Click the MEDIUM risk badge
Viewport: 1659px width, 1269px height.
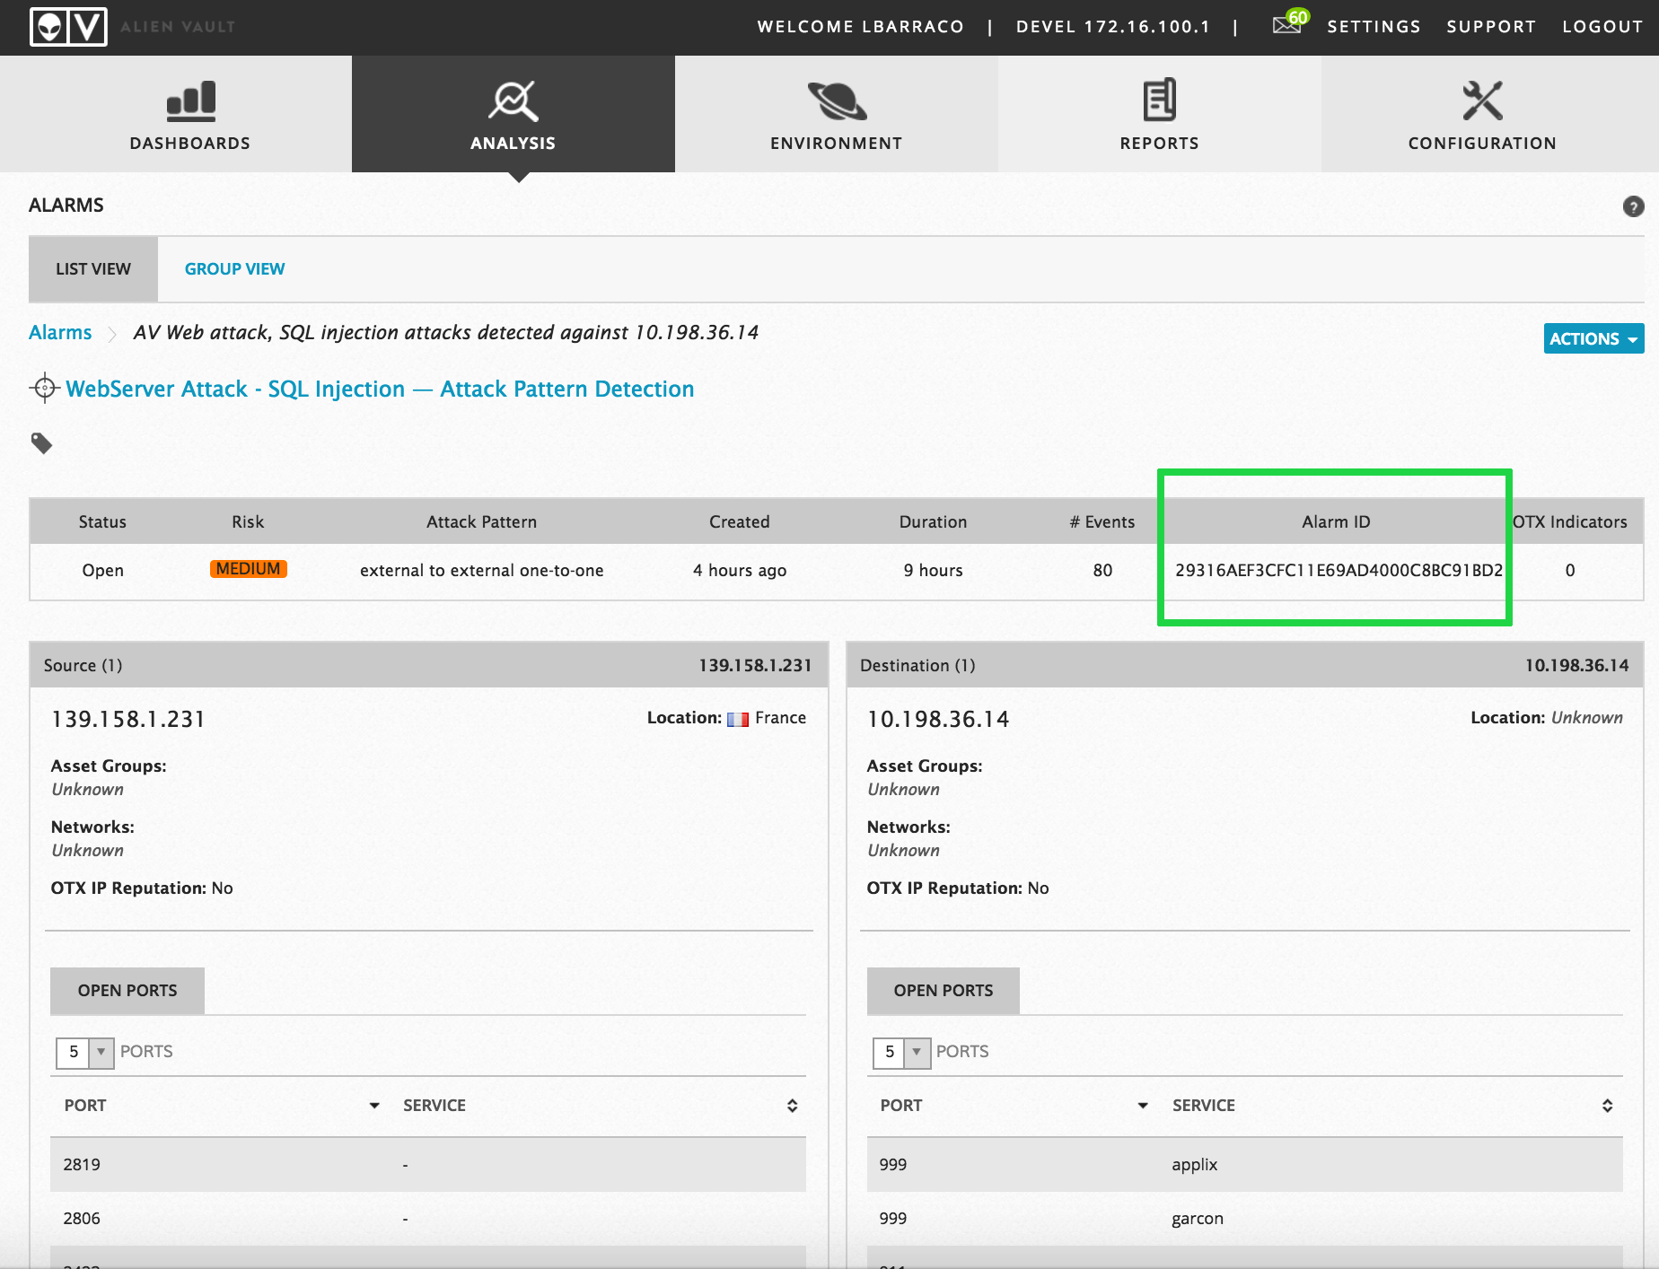point(248,569)
